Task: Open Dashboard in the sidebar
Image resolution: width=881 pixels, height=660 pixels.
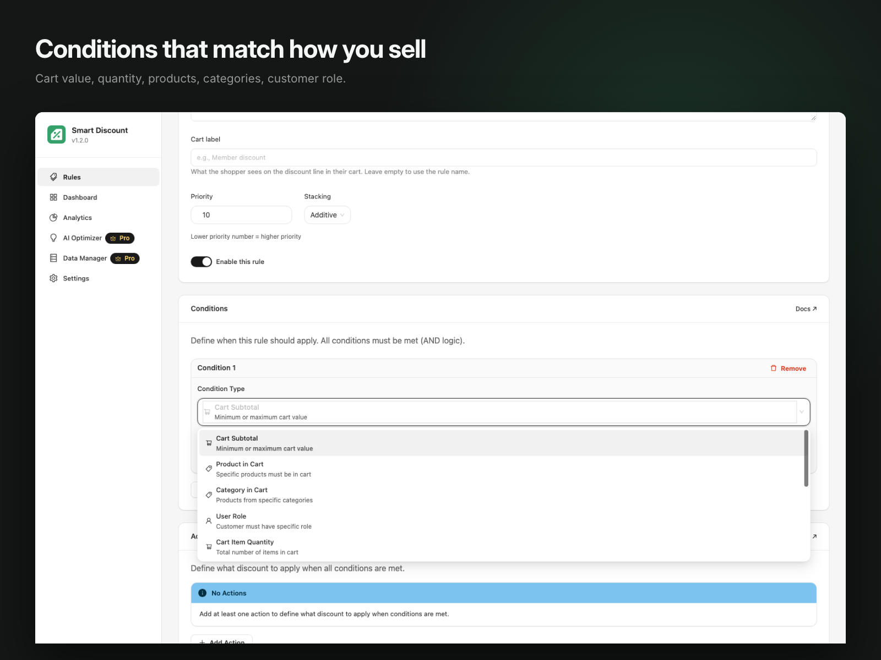Action: click(98, 197)
